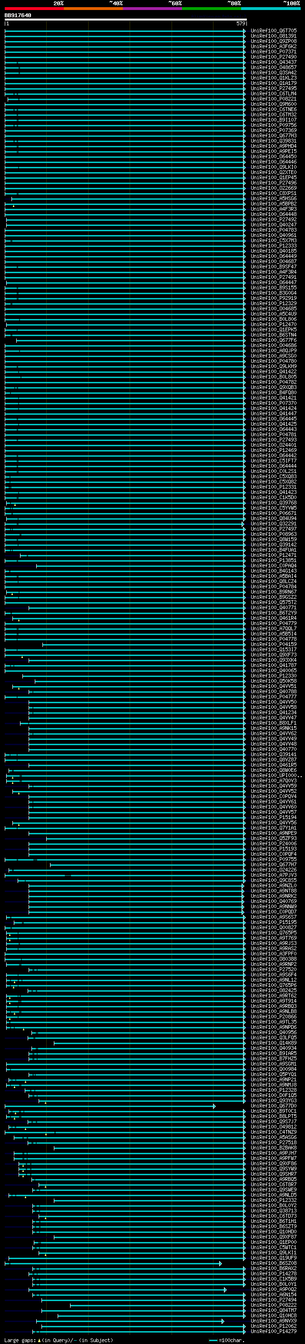
Task: Open hit UniRef100_P27490
Action: click(273, 57)
